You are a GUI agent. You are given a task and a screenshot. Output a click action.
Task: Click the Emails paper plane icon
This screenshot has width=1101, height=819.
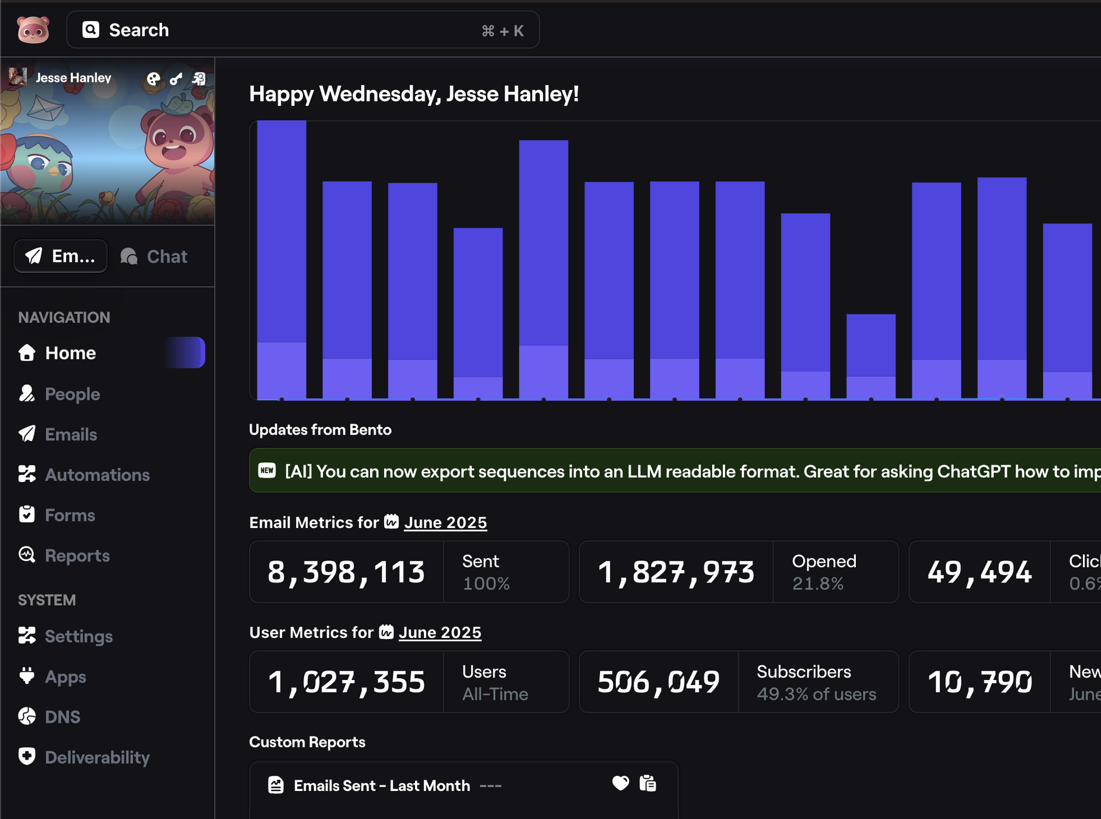(x=27, y=433)
